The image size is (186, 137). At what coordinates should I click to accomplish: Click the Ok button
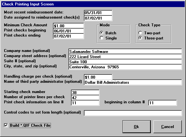137,127
